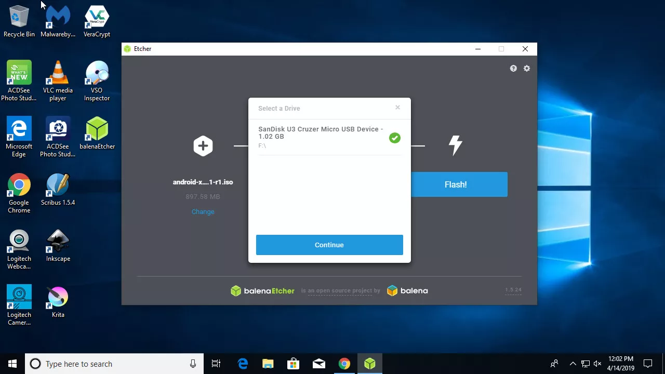
Task: Open Edge from the taskbar
Action: coord(243,364)
